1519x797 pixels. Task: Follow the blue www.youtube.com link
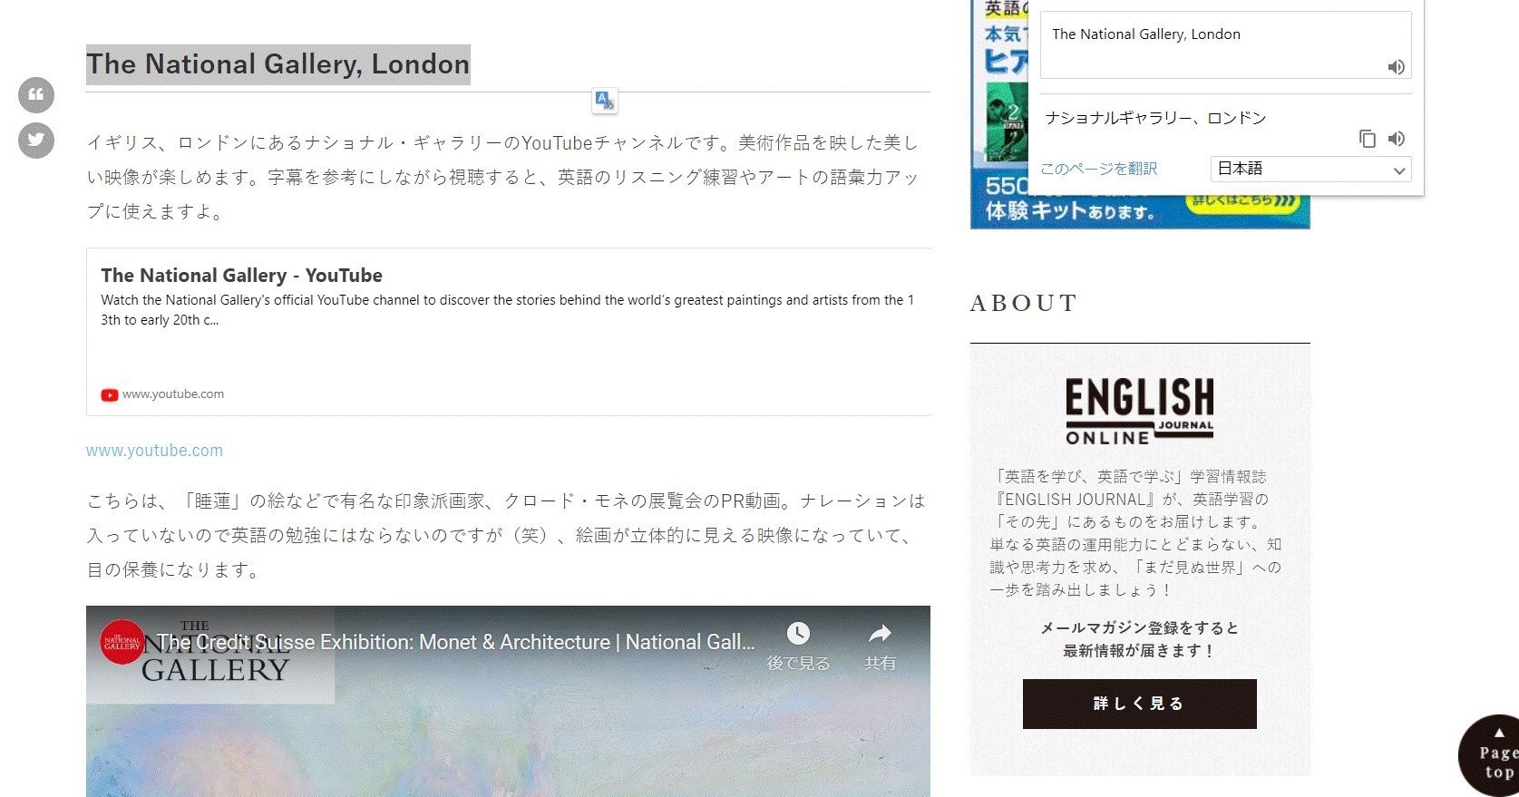click(154, 451)
